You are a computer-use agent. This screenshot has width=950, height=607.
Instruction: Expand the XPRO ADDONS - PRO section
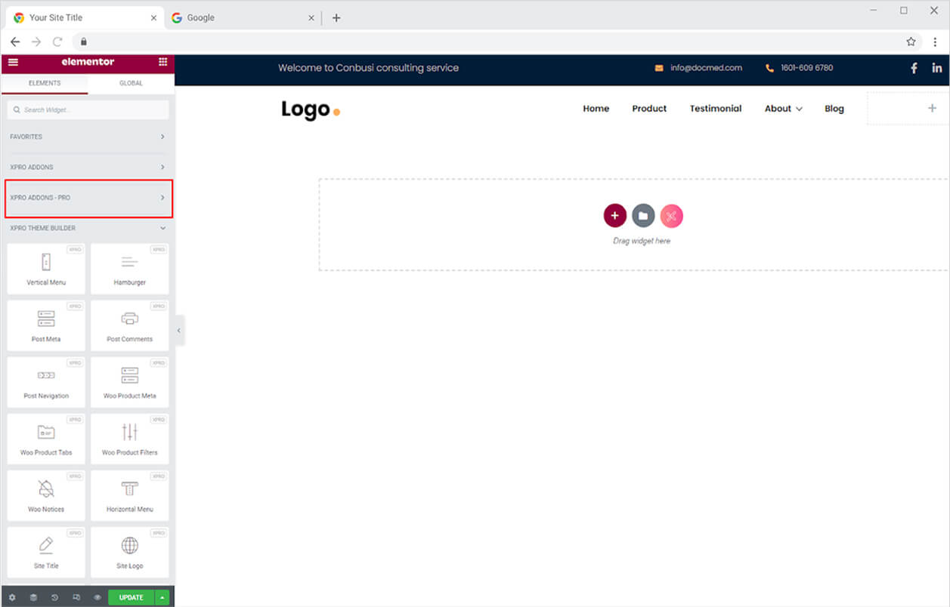pos(88,198)
